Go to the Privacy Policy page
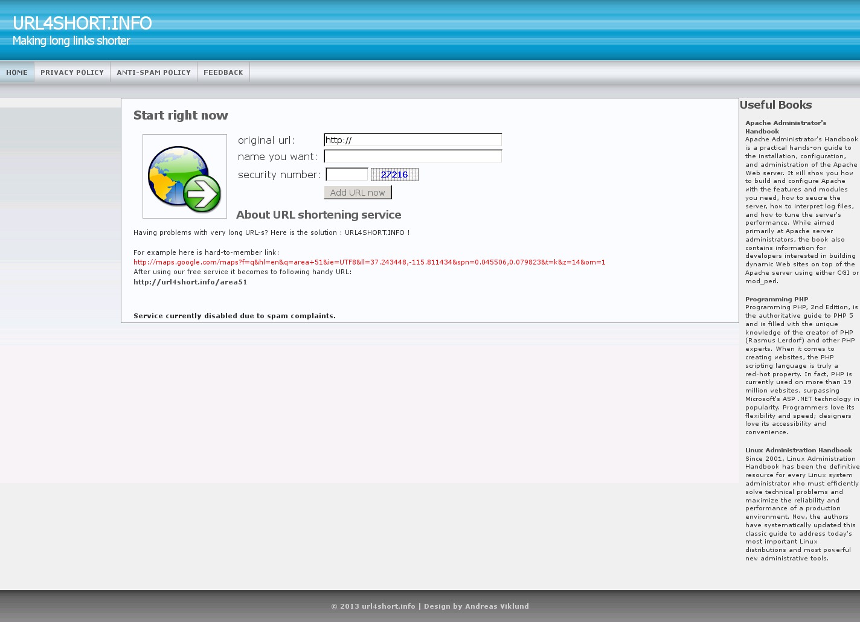 point(72,72)
